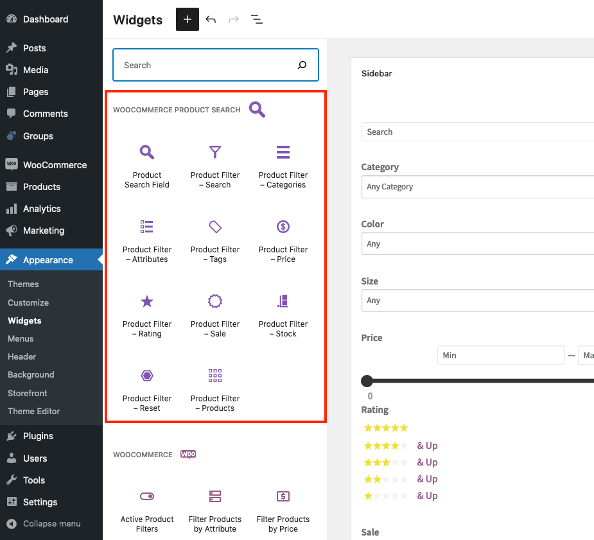Image resolution: width=594 pixels, height=540 pixels.
Task: Select the Product Filter – Stock icon
Action: pyautogui.click(x=283, y=301)
